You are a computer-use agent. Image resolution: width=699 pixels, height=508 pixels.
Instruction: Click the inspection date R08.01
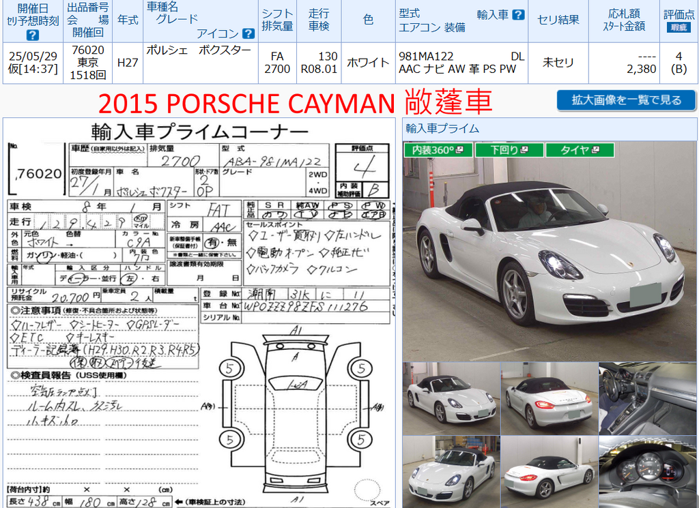pyautogui.click(x=319, y=69)
